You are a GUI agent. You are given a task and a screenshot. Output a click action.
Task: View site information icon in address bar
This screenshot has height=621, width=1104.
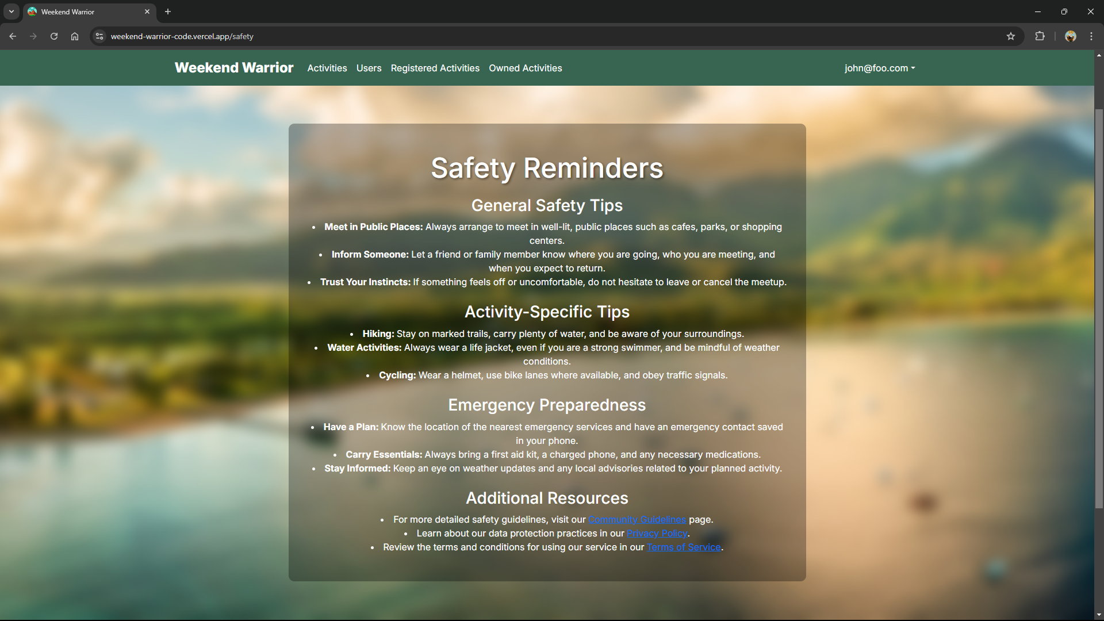tap(99, 36)
